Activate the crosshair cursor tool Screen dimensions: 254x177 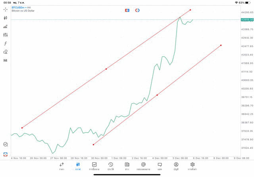click(6, 9)
